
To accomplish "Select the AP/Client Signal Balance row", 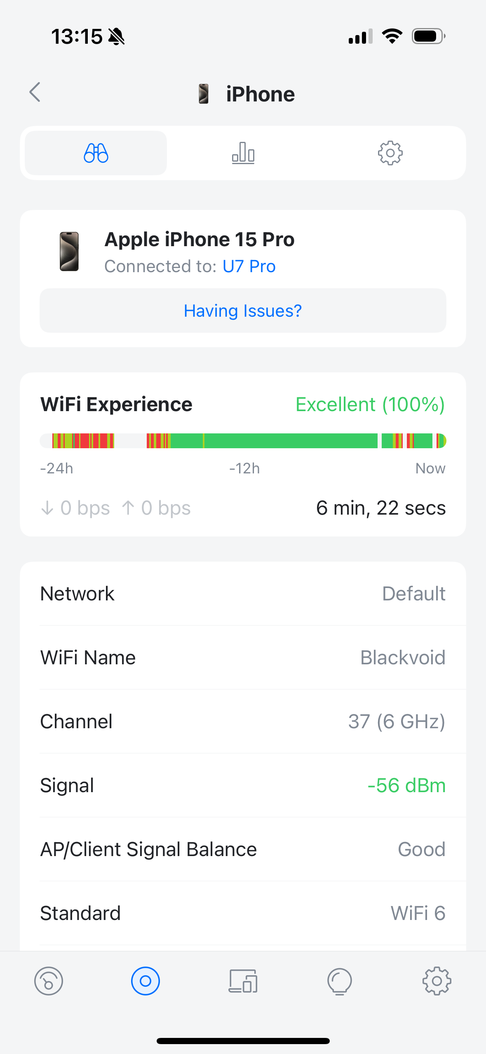I will [243, 849].
